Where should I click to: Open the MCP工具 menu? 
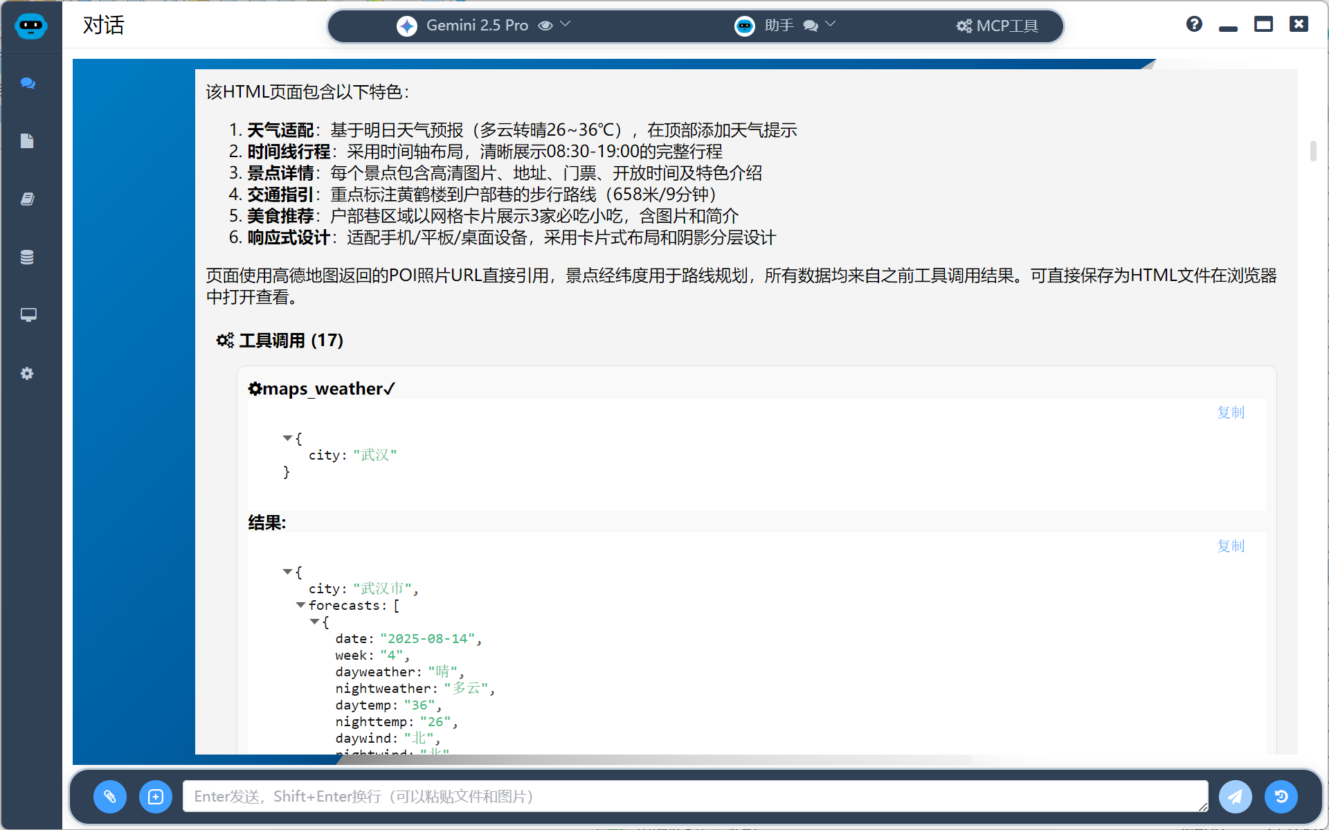pos(997,26)
